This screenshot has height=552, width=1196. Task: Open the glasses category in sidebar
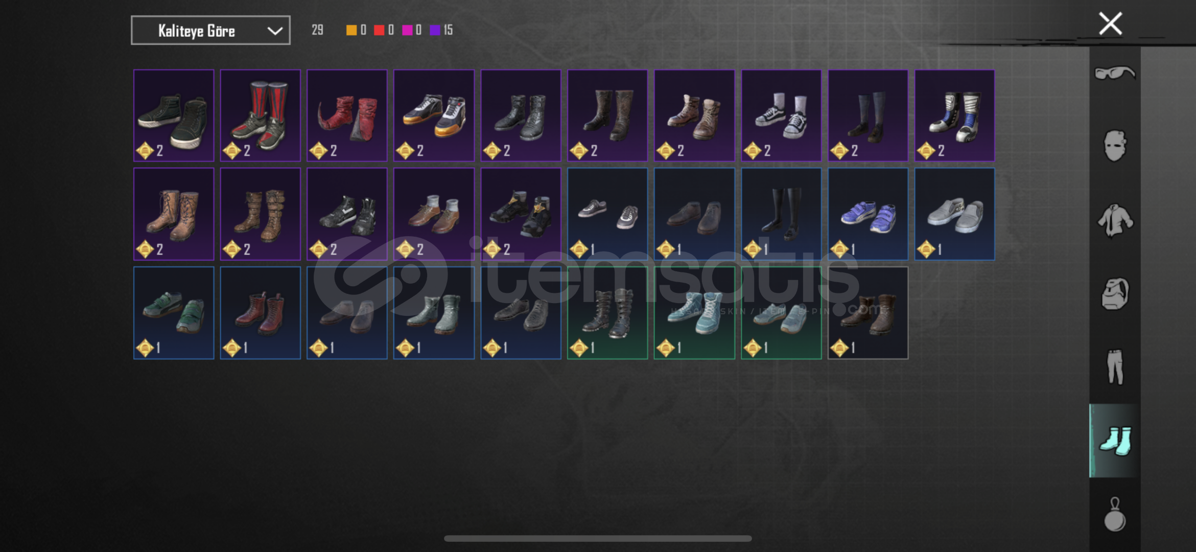[x=1115, y=73]
